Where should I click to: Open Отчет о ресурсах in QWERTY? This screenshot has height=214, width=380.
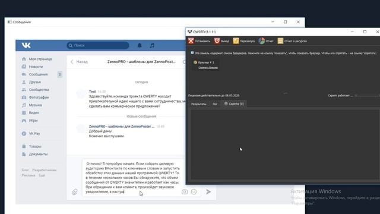pos(292,41)
